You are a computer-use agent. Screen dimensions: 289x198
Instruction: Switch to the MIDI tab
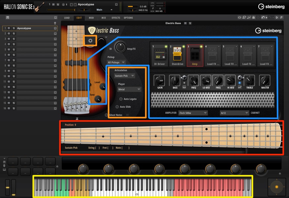pos(91,18)
